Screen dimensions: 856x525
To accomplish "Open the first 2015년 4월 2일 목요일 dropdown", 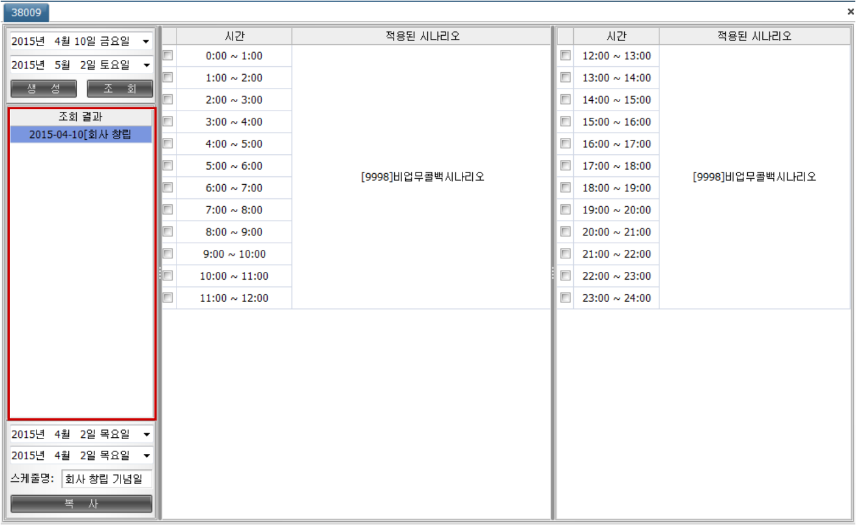I will [x=146, y=435].
